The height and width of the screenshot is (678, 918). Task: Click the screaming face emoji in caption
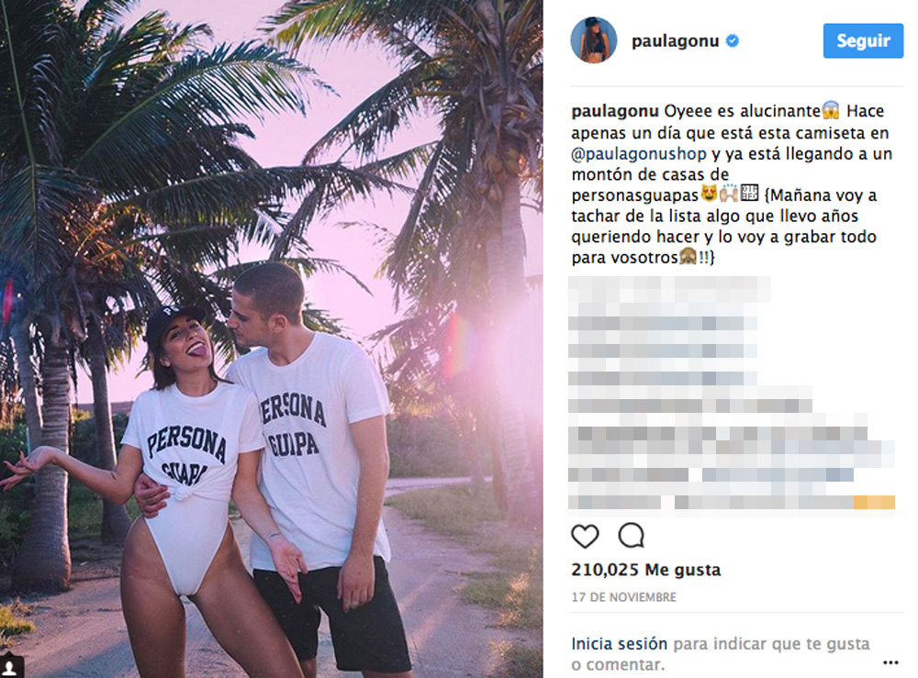pyautogui.click(x=830, y=110)
